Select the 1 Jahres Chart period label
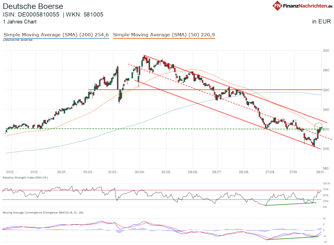Viewport: 334px width, 245px height. [x=19, y=22]
